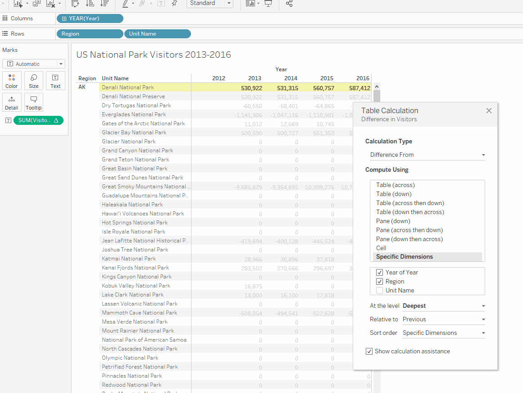Swap rows and columns with toolbar icon

[x=75, y=4]
